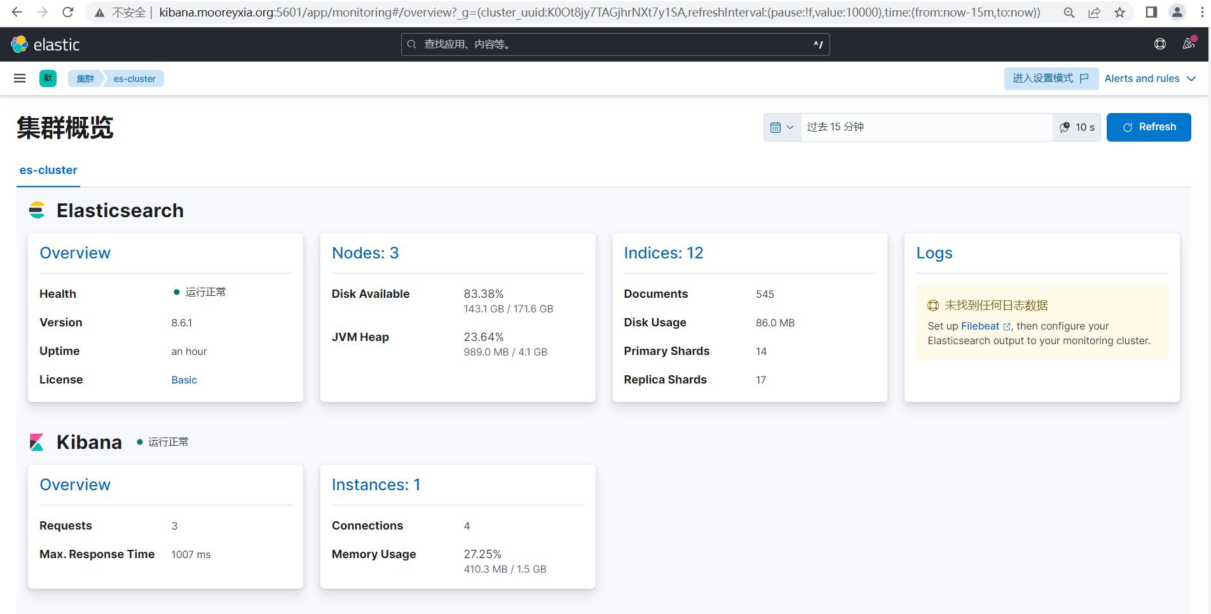1211x614 pixels.
Task: Click the Disk Usage value 86.0 MB
Action: [x=776, y=323]
